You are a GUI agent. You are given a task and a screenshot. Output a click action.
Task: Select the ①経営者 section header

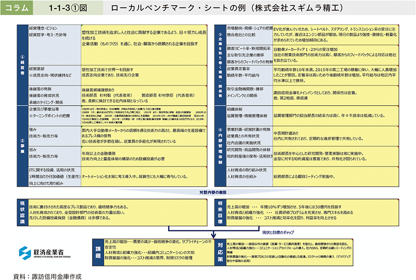pos(23,65)
